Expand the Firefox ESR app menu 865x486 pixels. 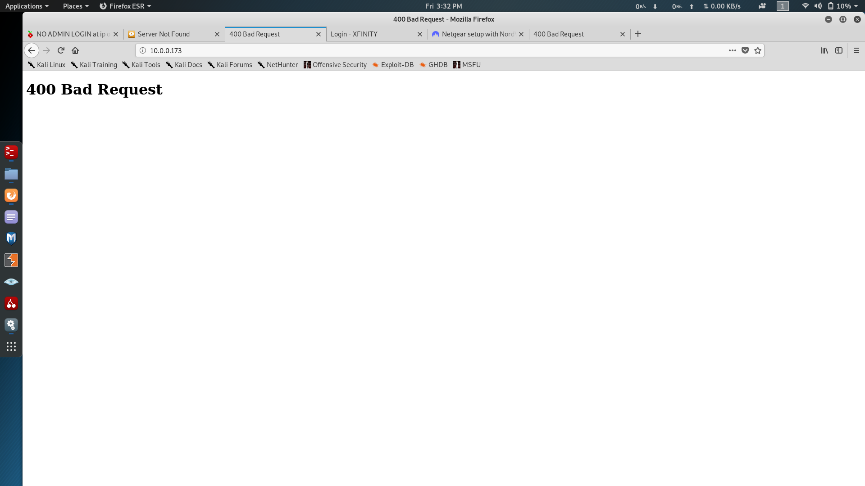click(125, 6)
